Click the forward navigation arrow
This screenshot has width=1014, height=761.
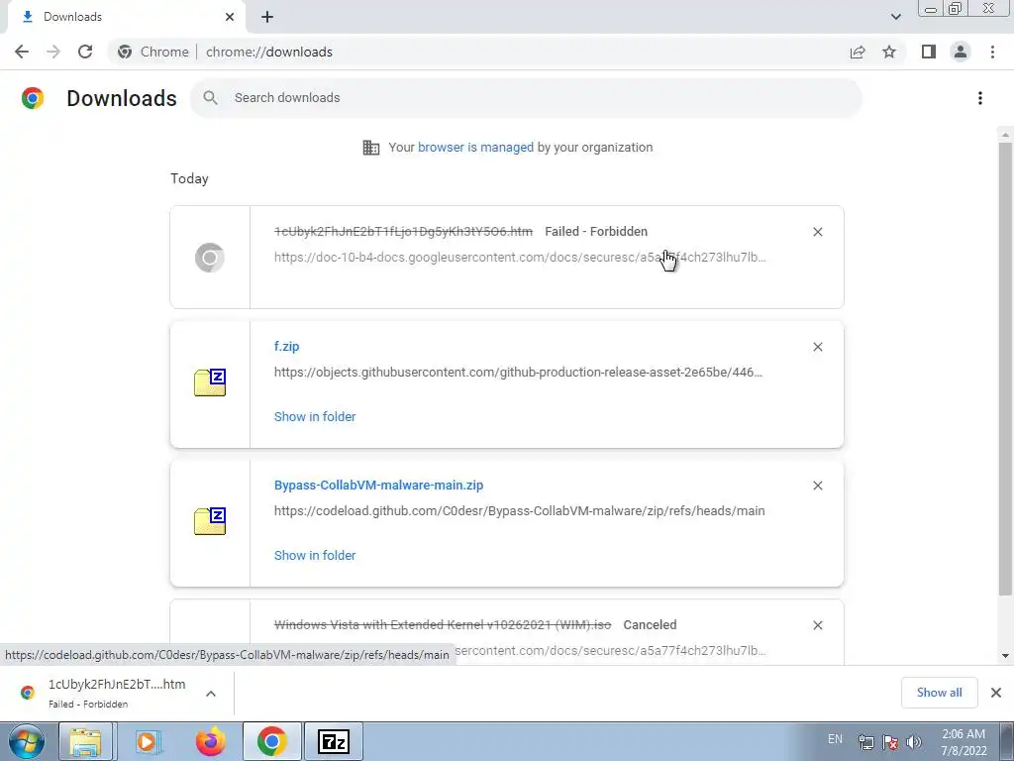pyautogui.click(x=53, y=52)
